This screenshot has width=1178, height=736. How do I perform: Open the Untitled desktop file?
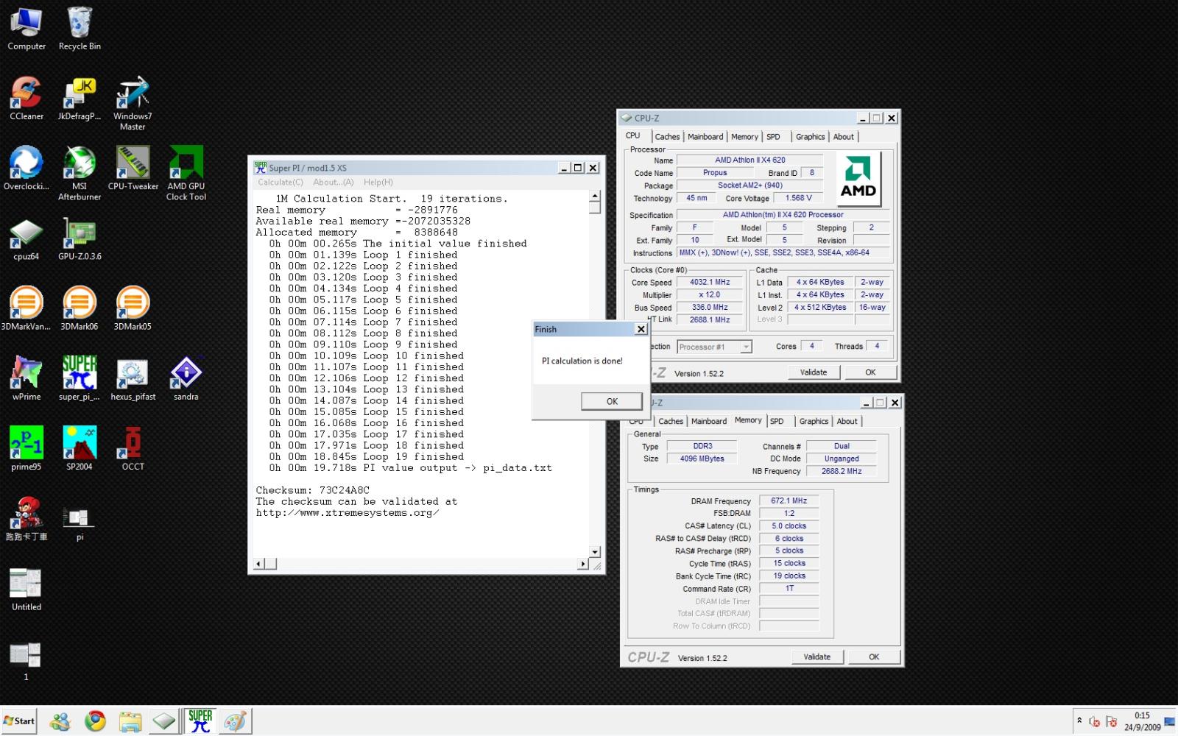(x=27, y=590)
